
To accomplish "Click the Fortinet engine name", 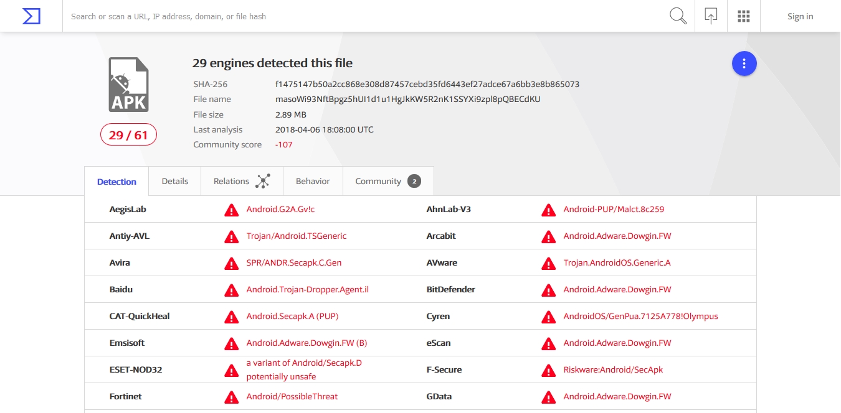I will [x=126, y=397].
